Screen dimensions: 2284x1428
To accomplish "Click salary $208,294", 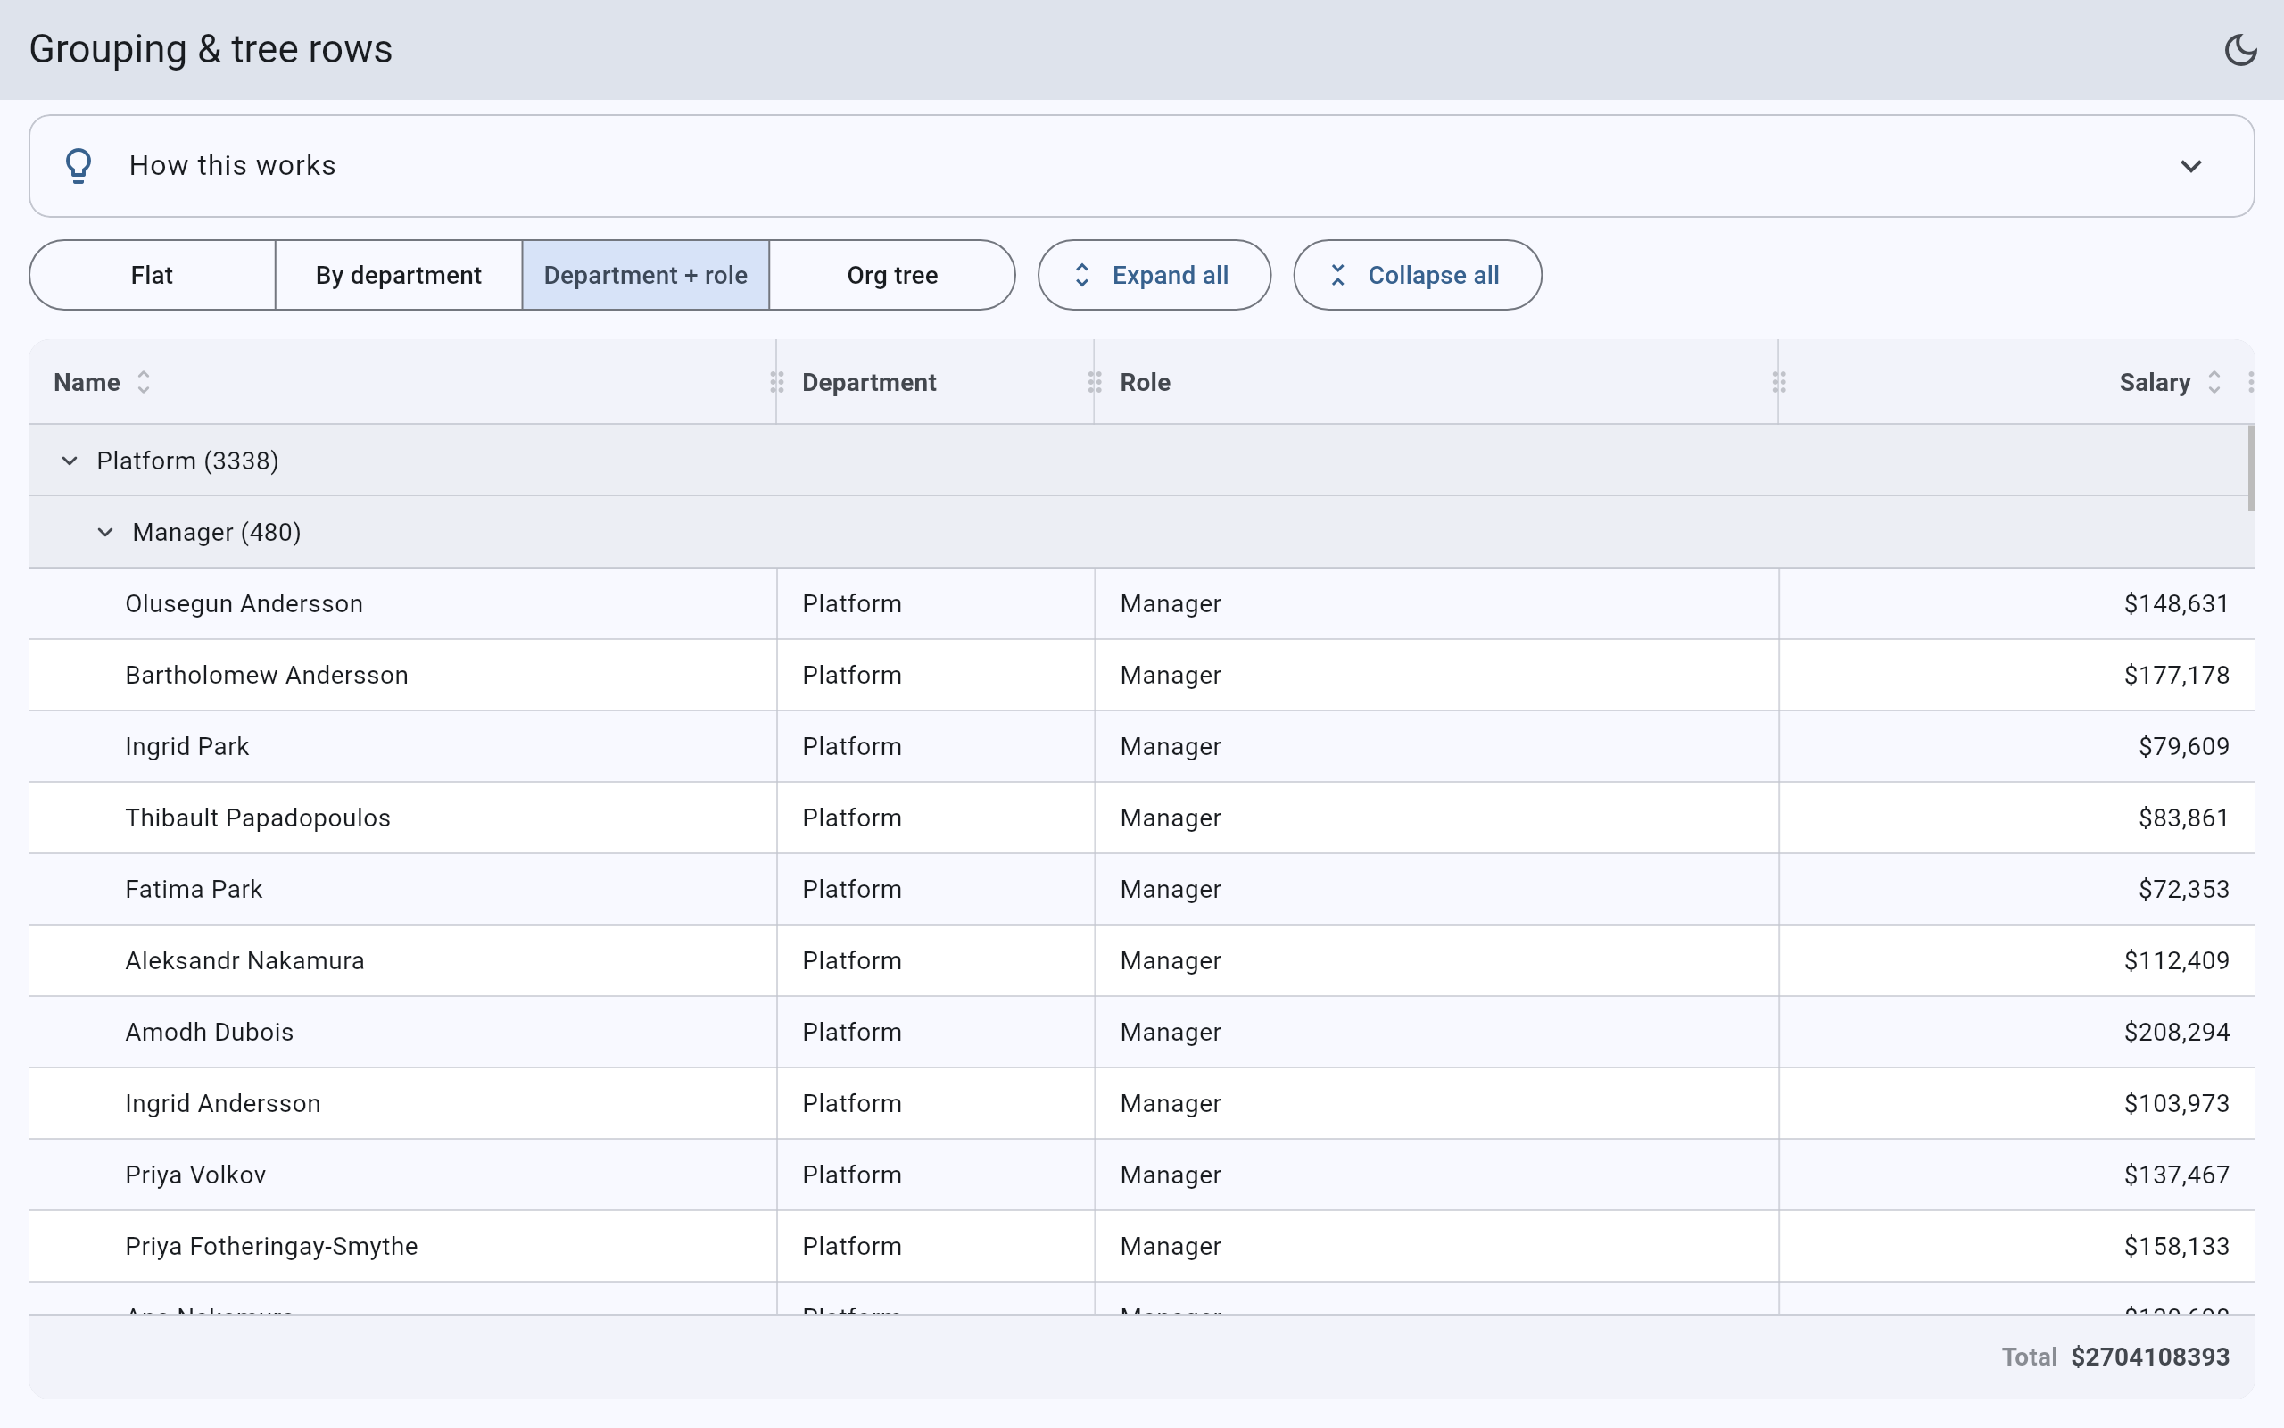I will [x=2176, y=1033].
